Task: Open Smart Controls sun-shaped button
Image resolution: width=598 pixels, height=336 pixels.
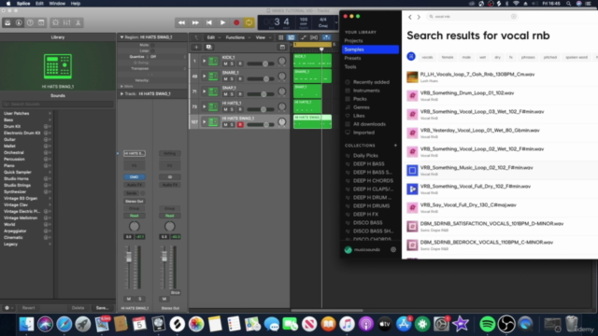Action: [x=56, y=22]
